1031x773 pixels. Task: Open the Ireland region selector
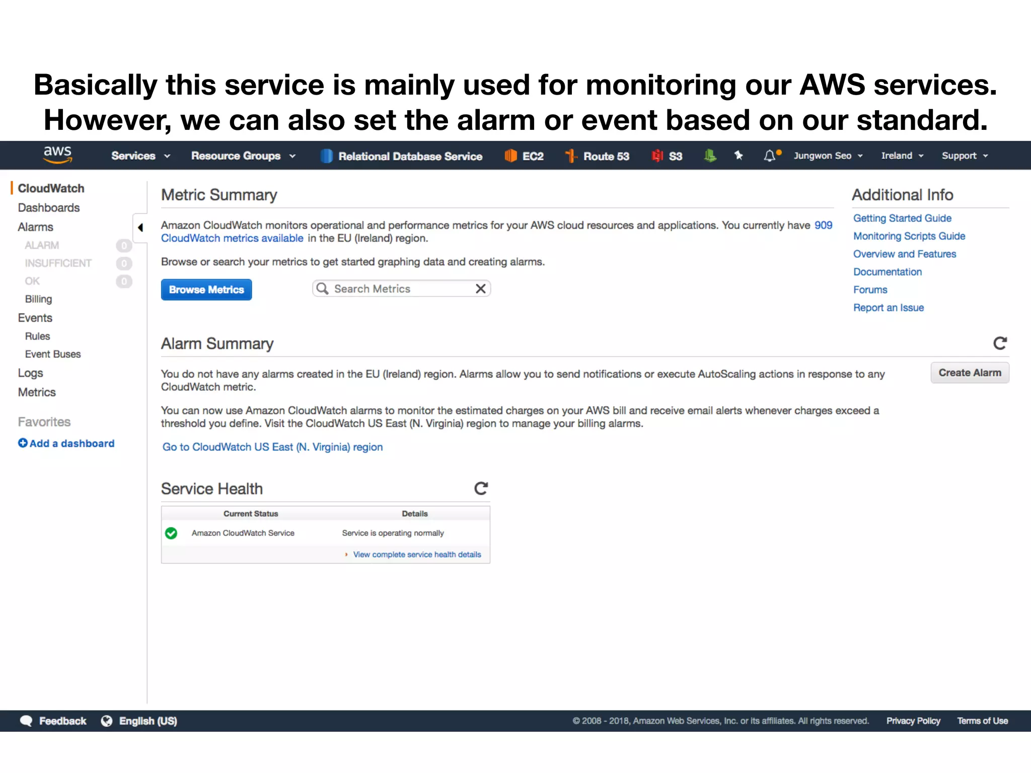(902, 156)
